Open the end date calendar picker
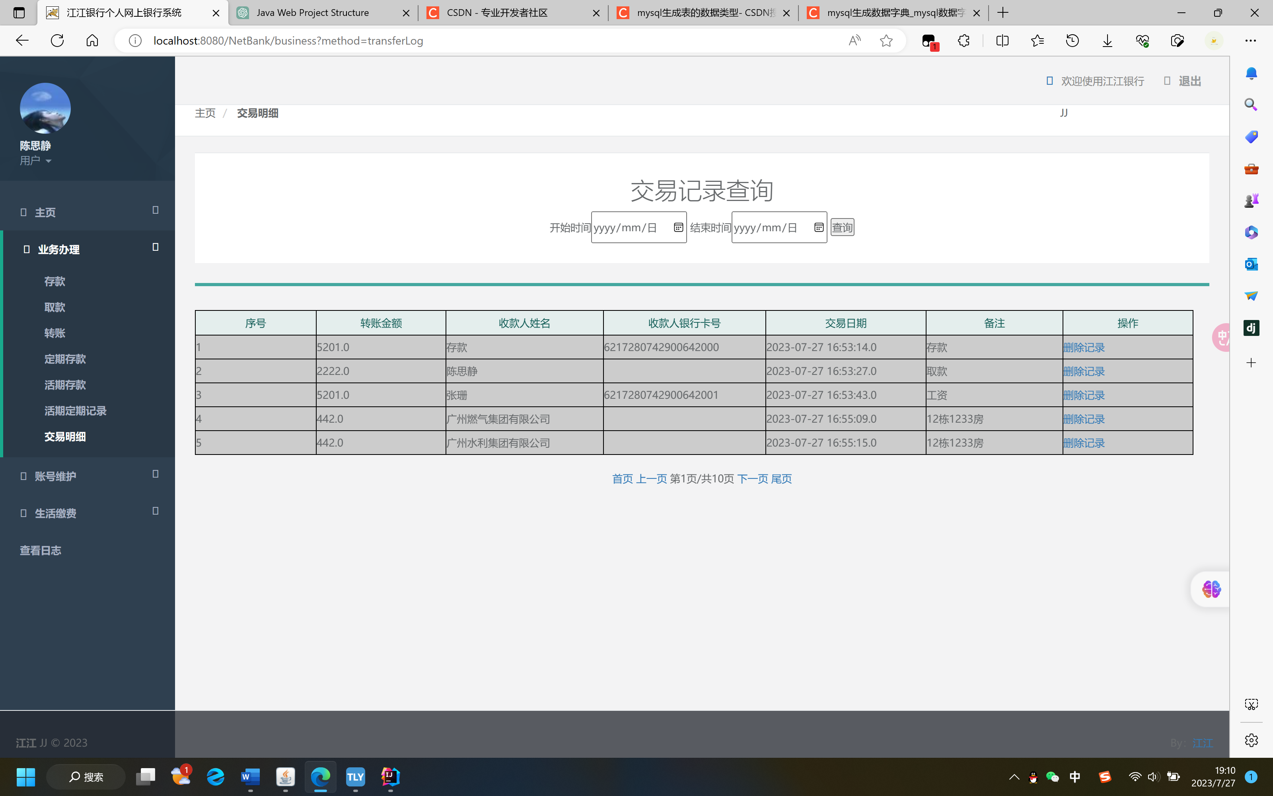Viewport: 1273px width, 796px height. coord(819,227)
